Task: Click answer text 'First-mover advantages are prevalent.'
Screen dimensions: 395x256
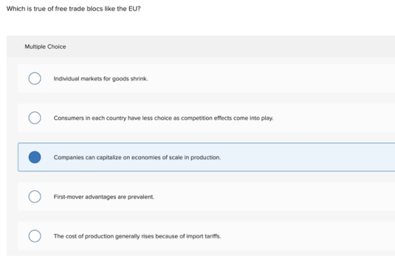Action: (104, 197)
